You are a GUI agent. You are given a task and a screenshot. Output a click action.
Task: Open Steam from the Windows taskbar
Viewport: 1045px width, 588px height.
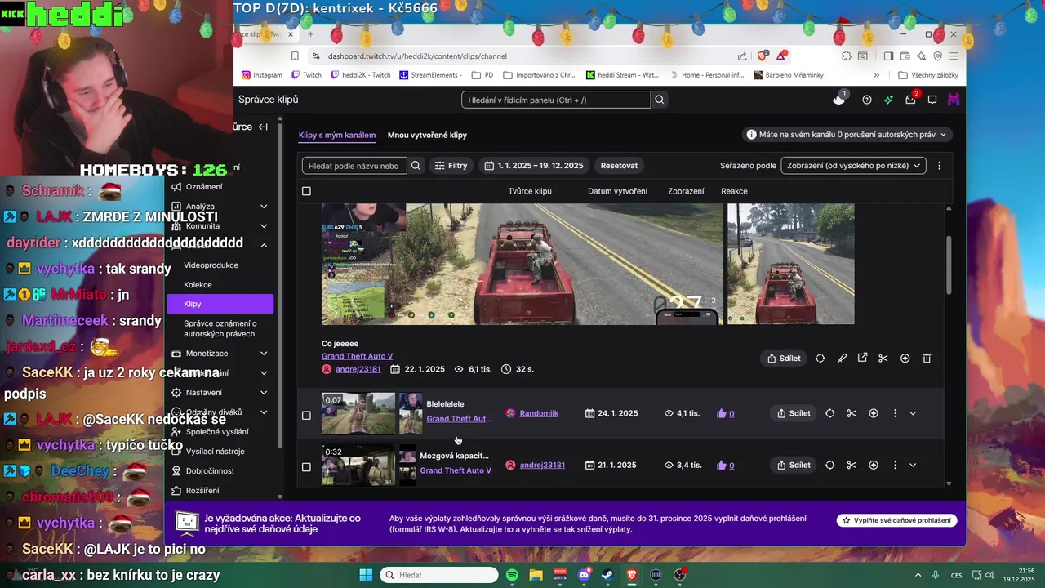pyautogui.click(x=607, y=575)
